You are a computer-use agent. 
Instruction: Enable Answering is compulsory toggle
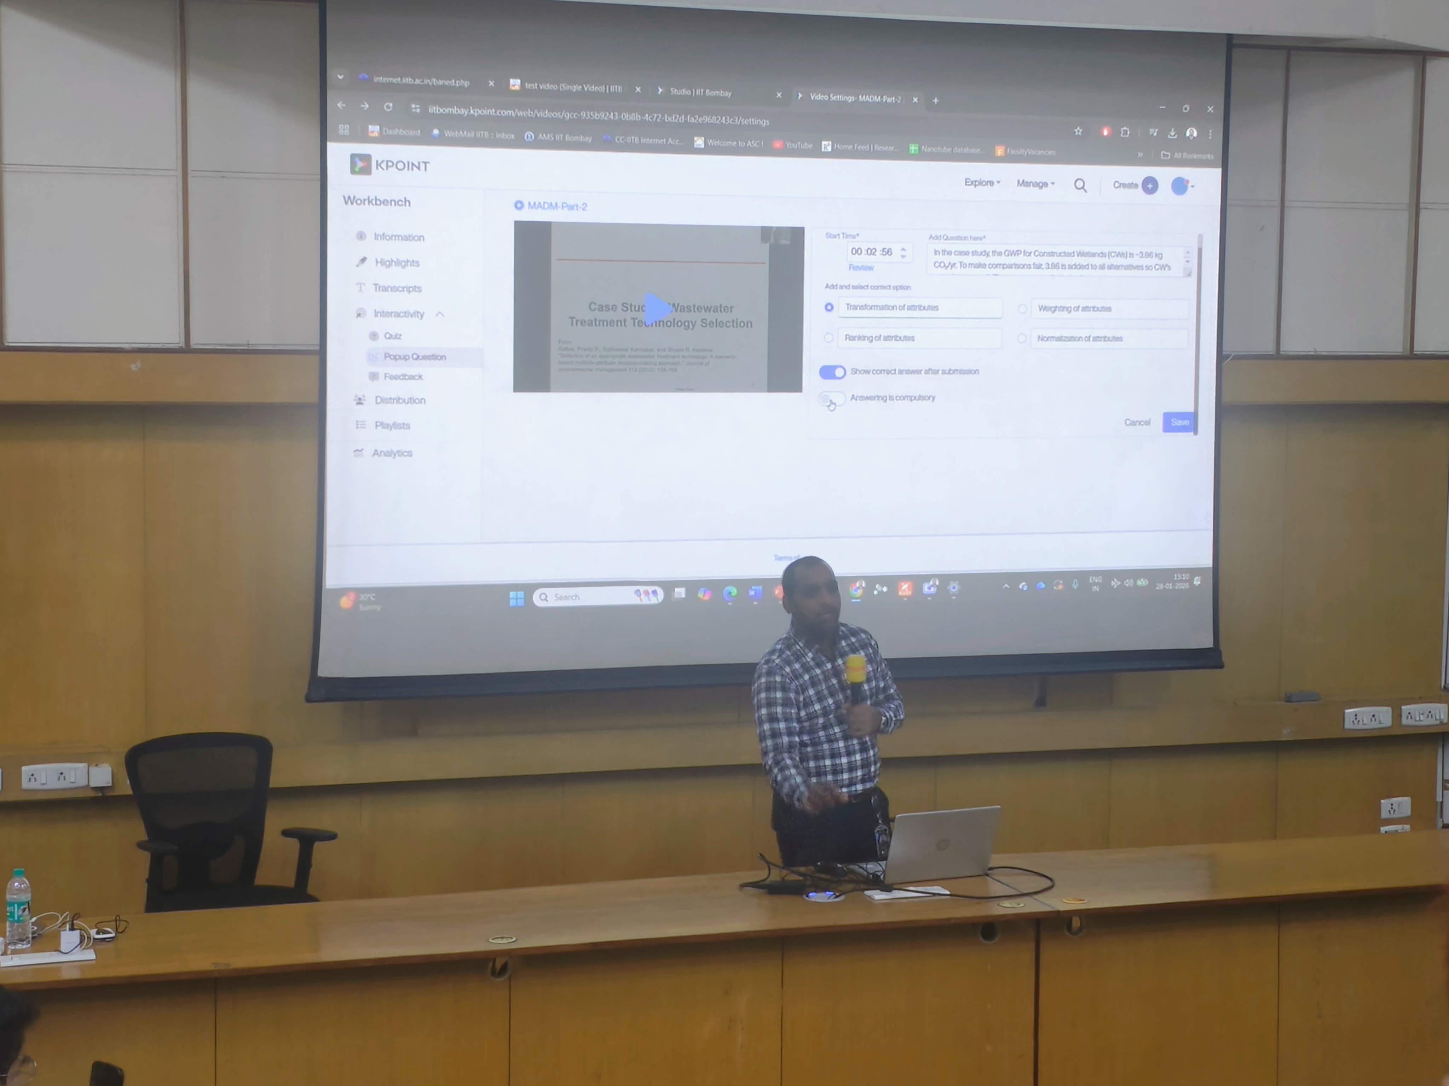pos(832,399)
